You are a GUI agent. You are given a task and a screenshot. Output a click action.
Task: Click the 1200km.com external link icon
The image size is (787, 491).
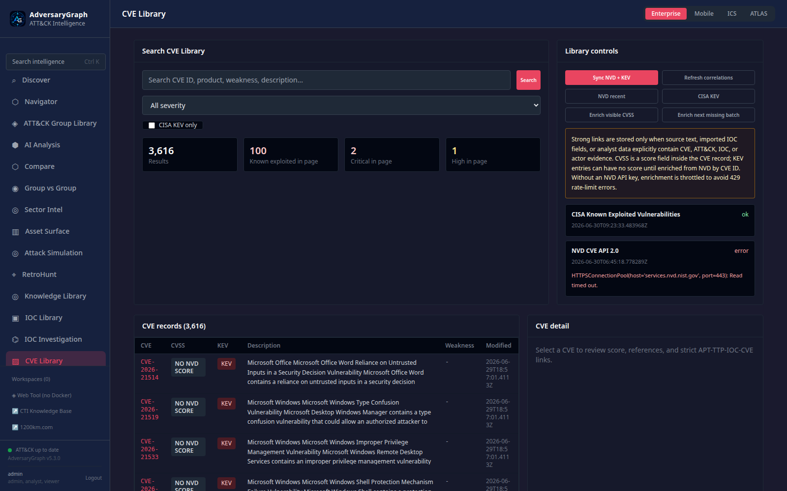pyautogui.click(x=15, y=428)
